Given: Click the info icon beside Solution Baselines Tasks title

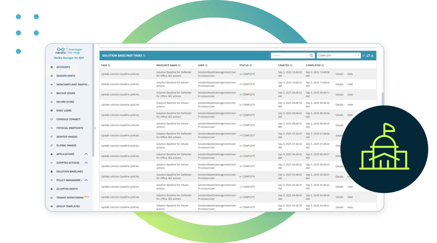Looking at the screenshot, I should [x=144, y=56].
